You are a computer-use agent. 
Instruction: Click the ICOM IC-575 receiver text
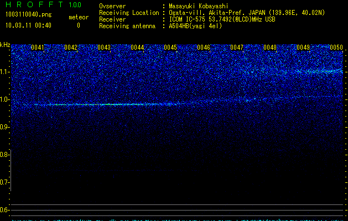[222, 19]
